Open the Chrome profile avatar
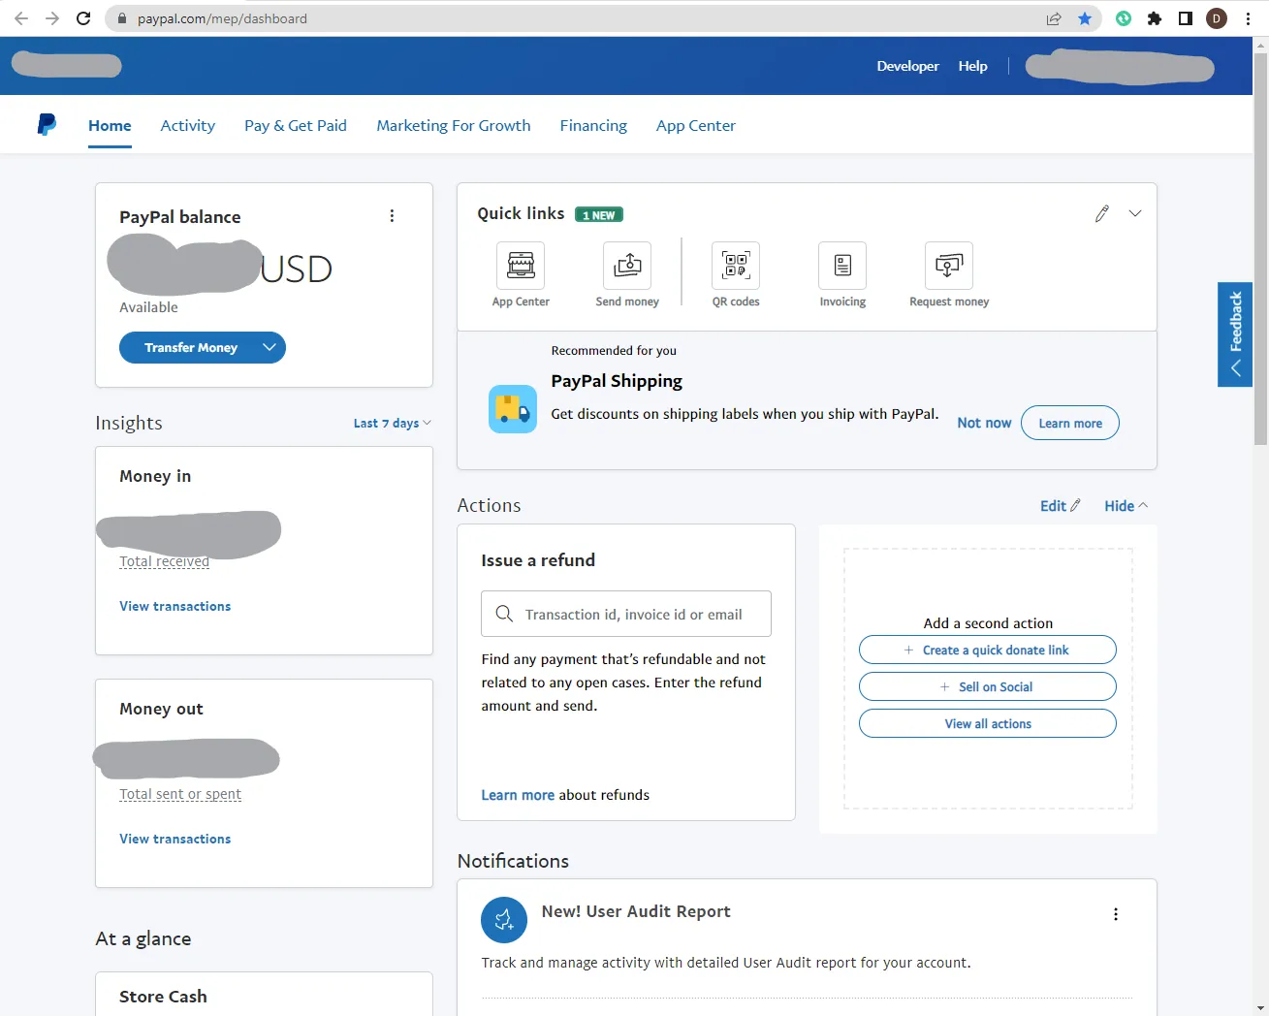 pos(1217,18)
